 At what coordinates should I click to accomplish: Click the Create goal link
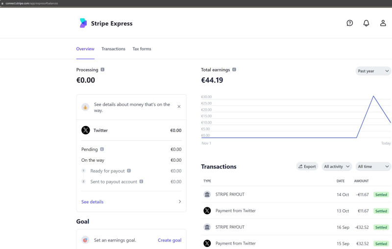point(170,240)
